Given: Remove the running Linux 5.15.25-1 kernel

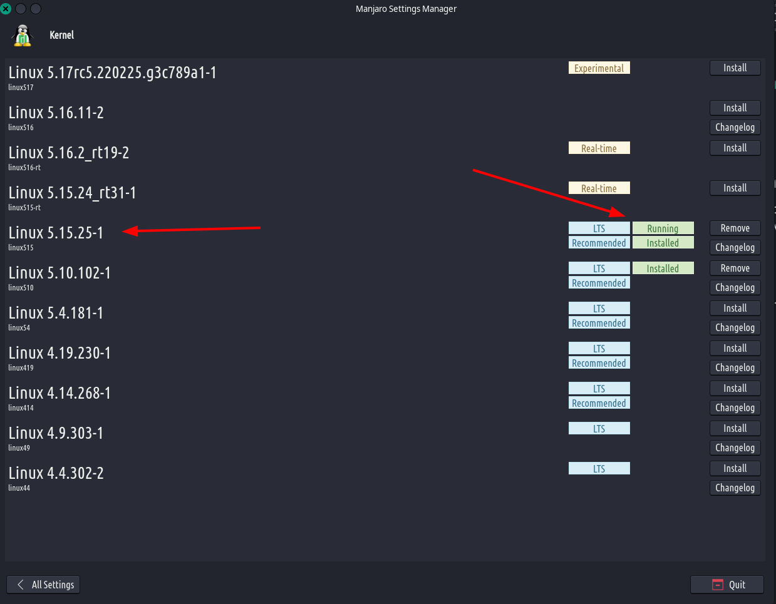Looking at the screenshot, I should click(735, 228).
